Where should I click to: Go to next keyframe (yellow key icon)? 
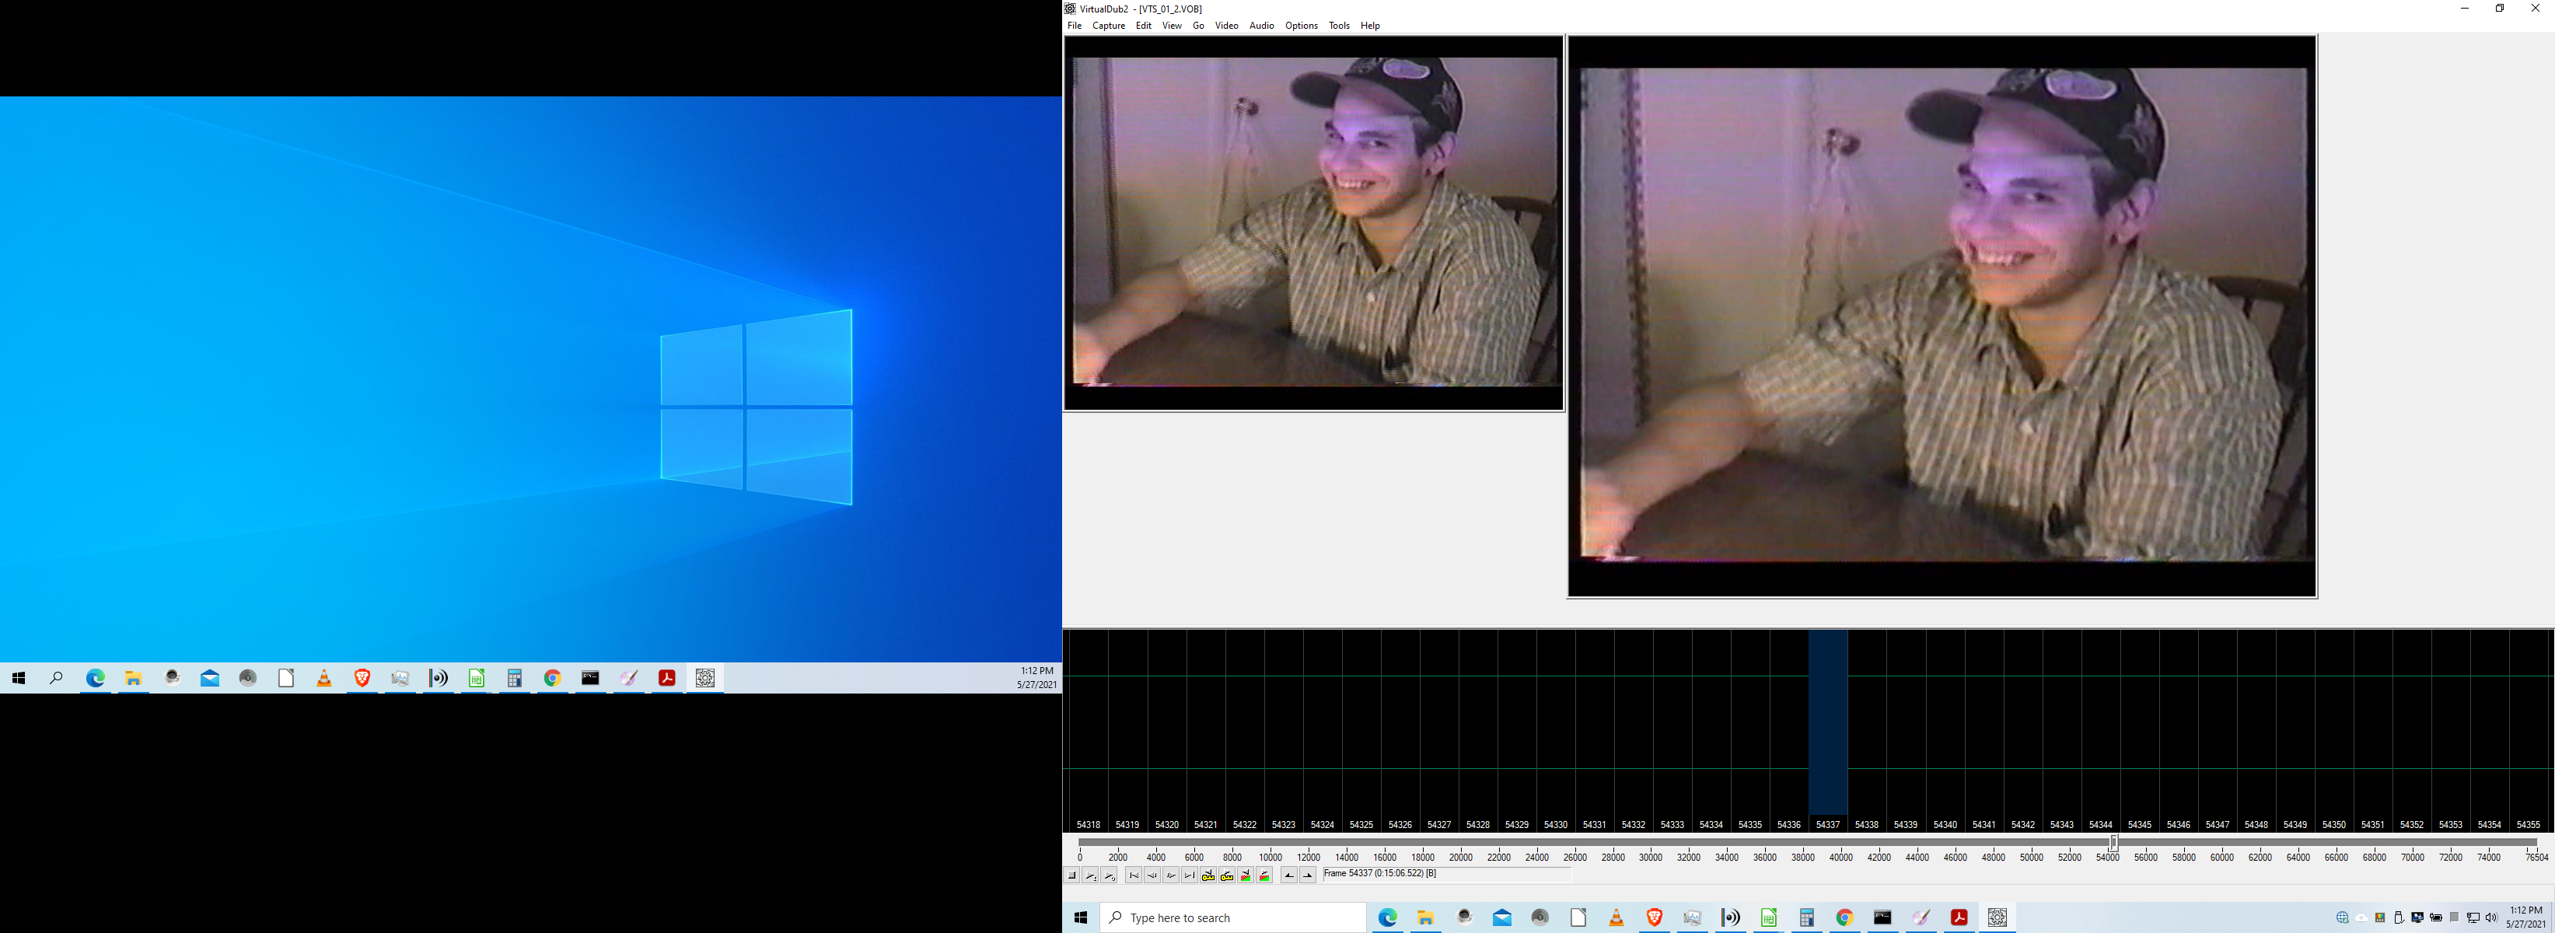pyautogui.click(x=1227, y=875)
